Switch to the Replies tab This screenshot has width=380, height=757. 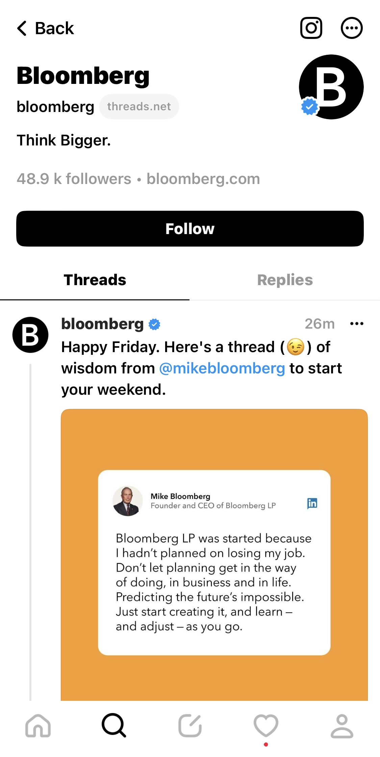284,280
